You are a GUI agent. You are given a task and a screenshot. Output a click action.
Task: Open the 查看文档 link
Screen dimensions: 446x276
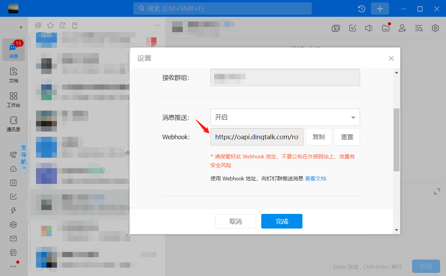coord(315,178)
